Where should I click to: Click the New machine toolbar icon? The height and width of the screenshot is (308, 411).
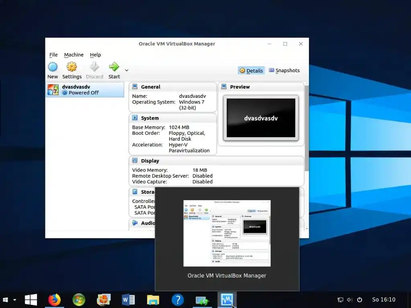tap(53, 67)
